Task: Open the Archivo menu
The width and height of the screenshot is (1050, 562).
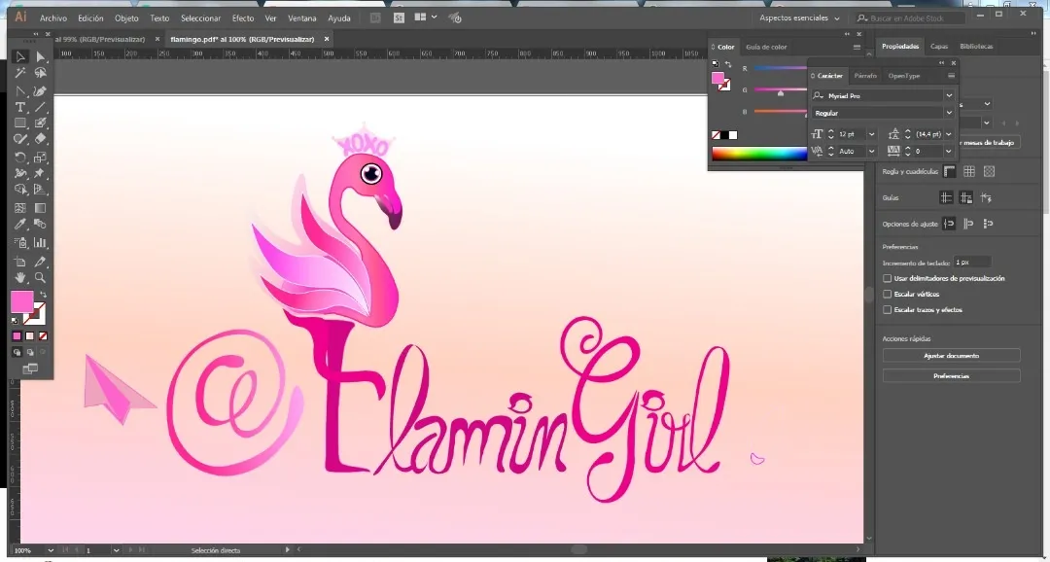Action: click(x=53, y=18)
